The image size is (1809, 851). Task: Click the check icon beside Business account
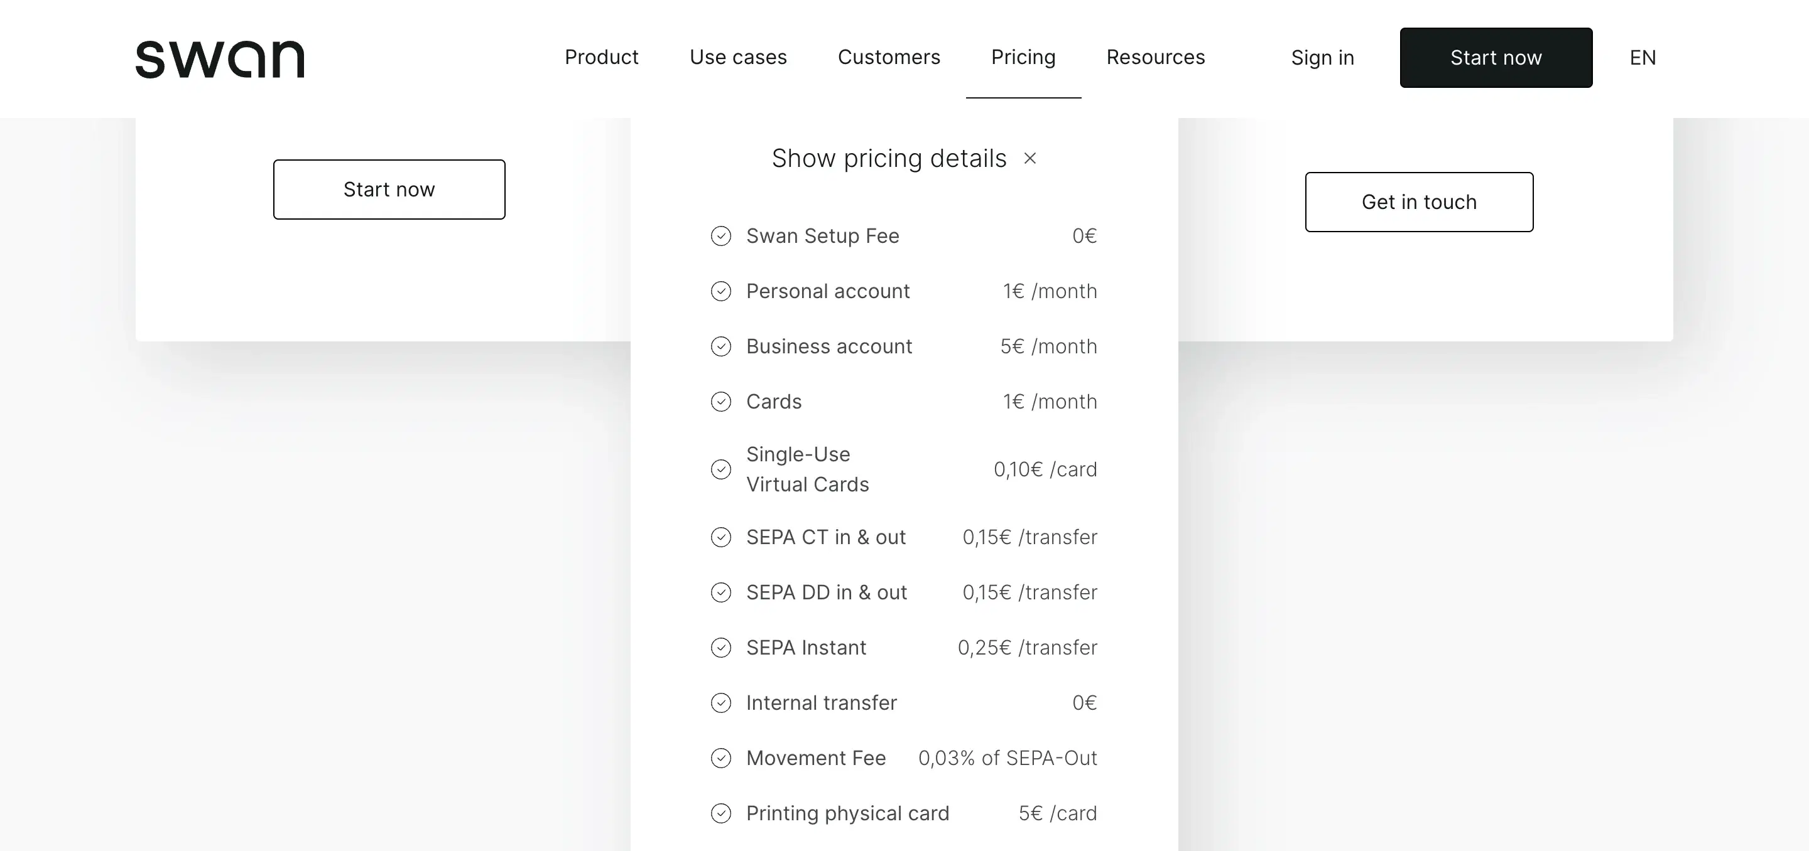(x=721, y=346)
